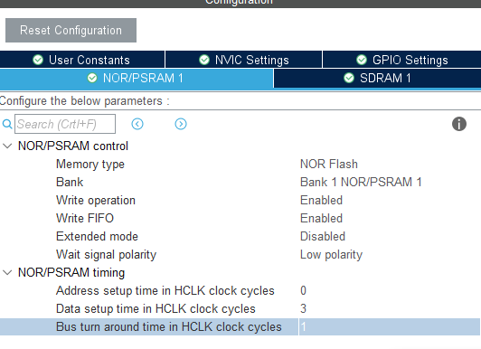Open Wait signal polarity Low polarity value

point(331,255)
